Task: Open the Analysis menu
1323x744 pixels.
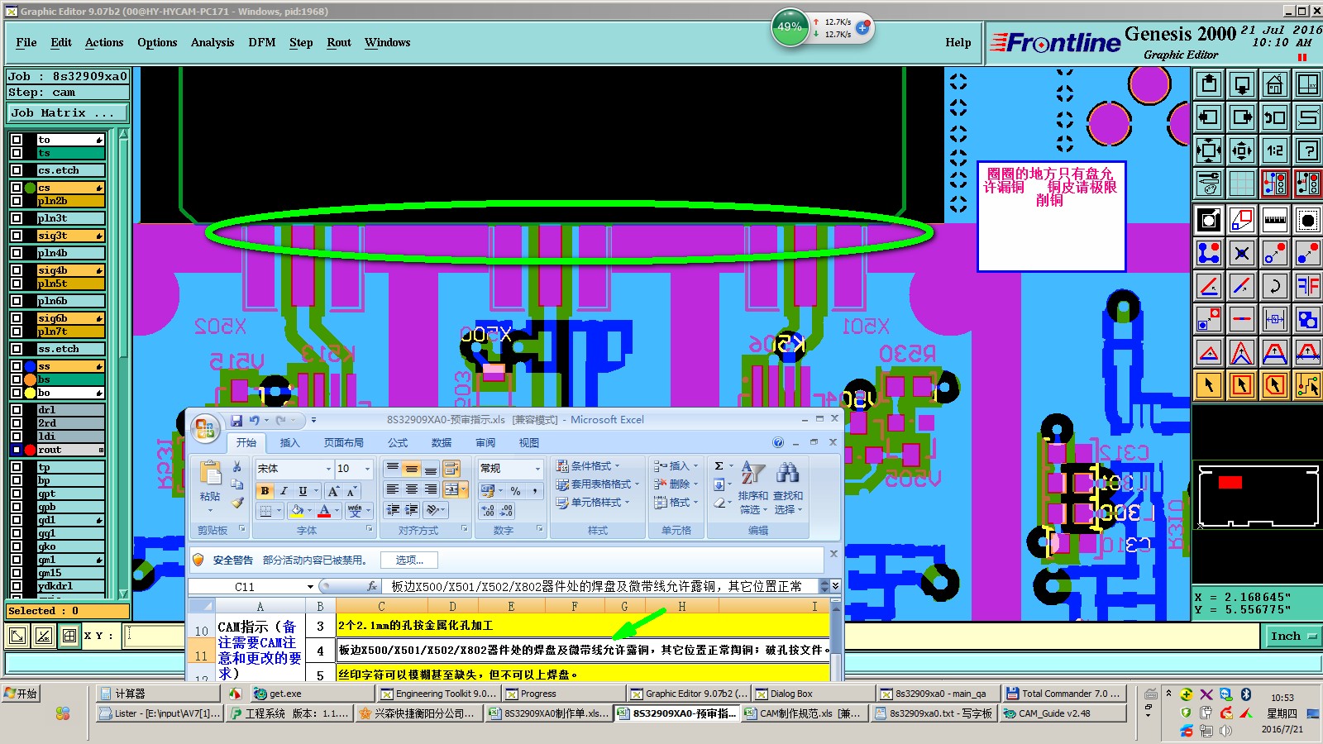Action: pos(213,42)
